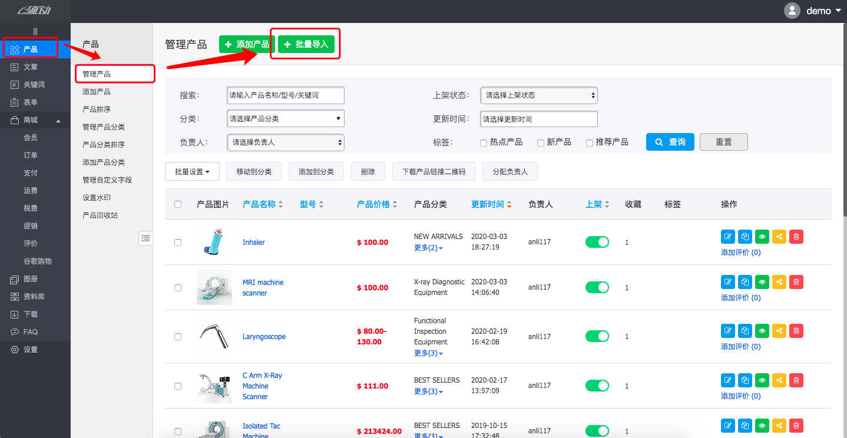Open the 分类 product category dropdown
The width and height of the screenshot is (847, 438).
(285, 118)
